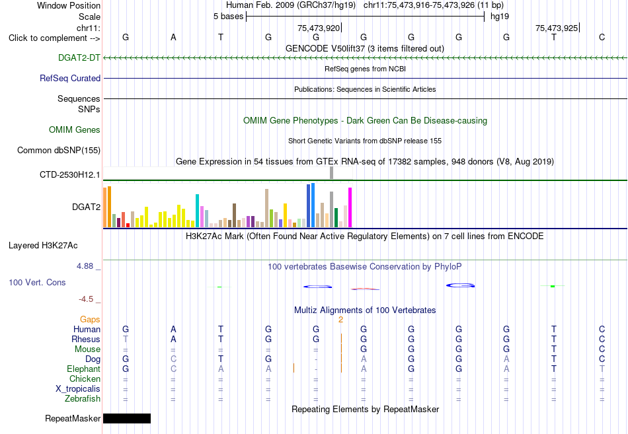
Task: Open 'Multiz Alignments of 100 Vertebrates' title
Action: click(x=365, y=310)
